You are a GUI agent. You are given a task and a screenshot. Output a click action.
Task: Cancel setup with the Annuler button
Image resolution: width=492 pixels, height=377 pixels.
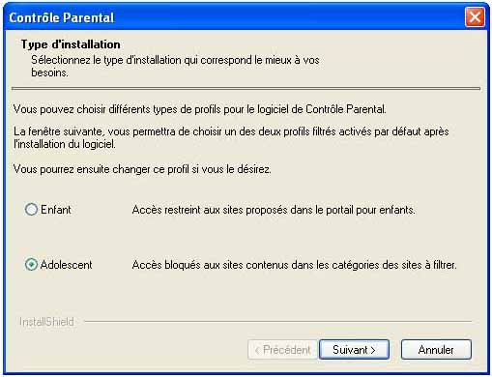pos(436,350)
